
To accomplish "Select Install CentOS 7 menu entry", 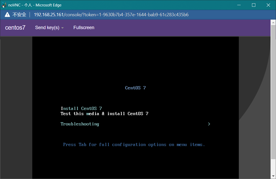I will 81,108.
